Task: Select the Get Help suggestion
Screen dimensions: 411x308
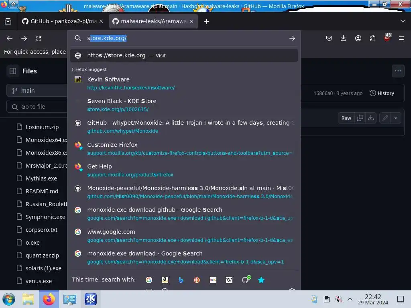Action: (184, 170)
